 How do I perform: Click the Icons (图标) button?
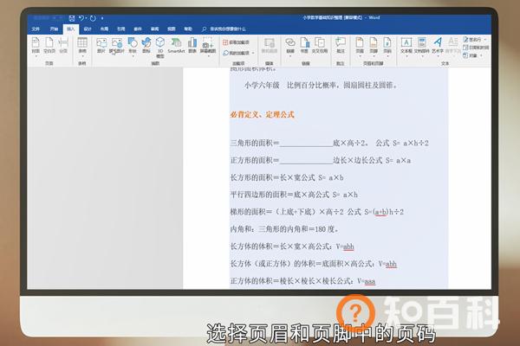coord(146,46)
